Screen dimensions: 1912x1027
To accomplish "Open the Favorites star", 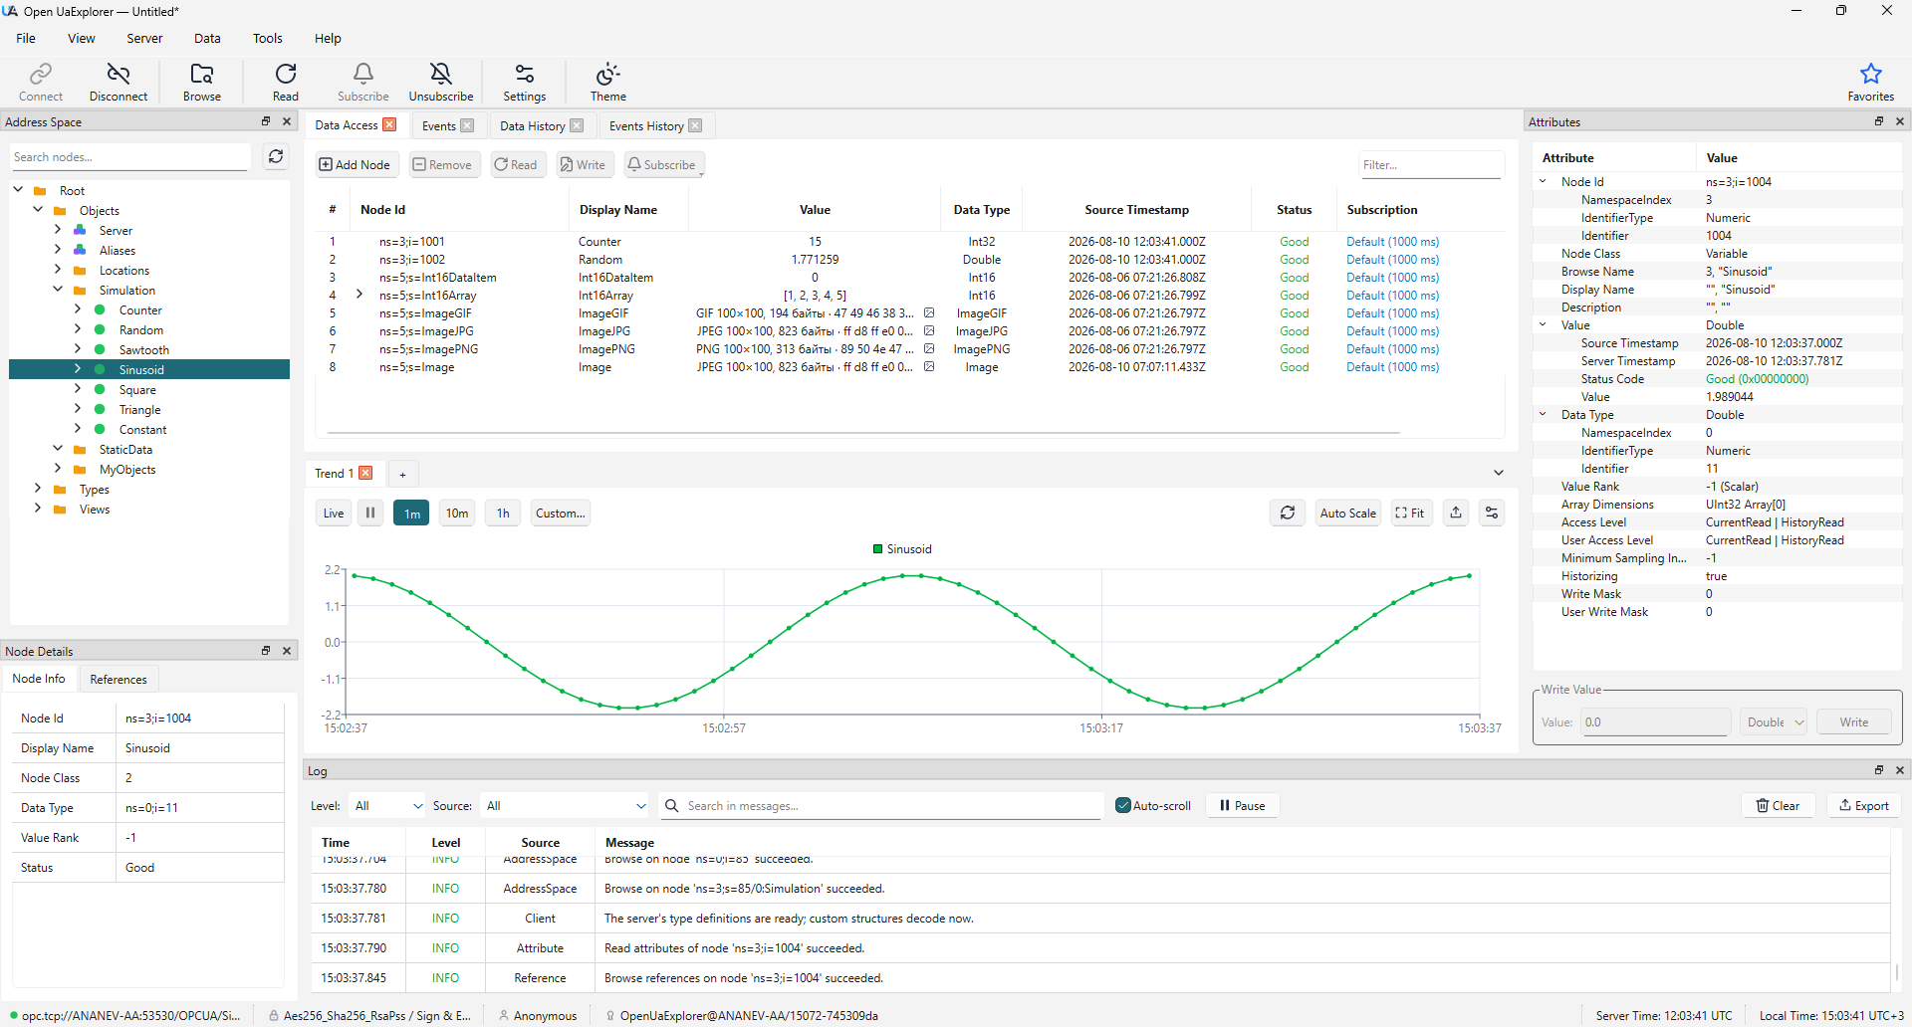I will (1871, 82).
